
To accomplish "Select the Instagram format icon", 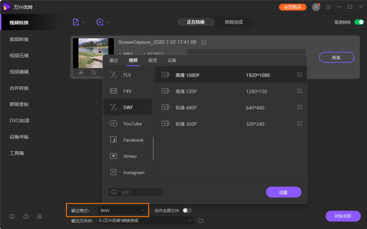I will pos(113,172).
